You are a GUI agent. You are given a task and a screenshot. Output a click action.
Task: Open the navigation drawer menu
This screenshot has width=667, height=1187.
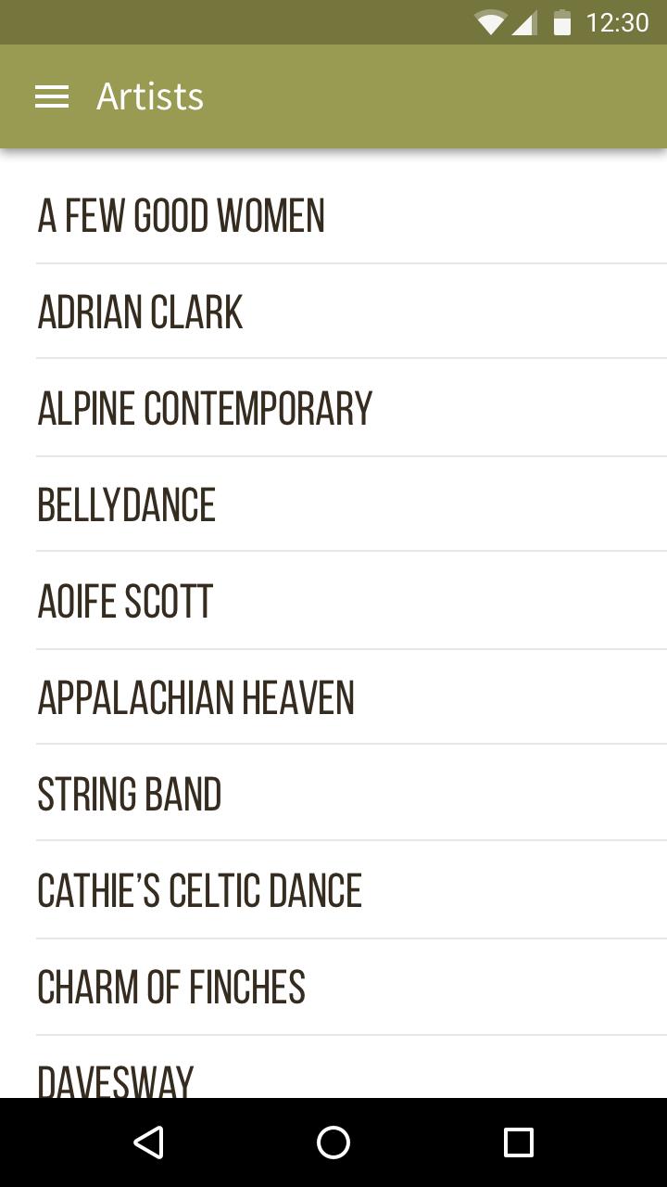click(51, 96)
